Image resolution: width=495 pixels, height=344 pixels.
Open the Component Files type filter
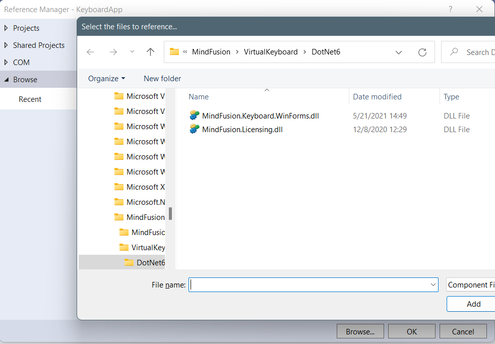pos(471,285)
